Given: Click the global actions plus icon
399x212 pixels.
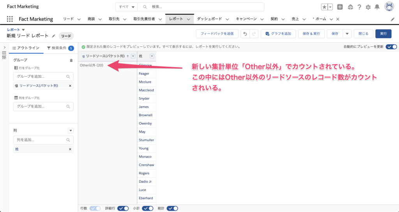Looking at the screenshot, I should click(340, 7).
